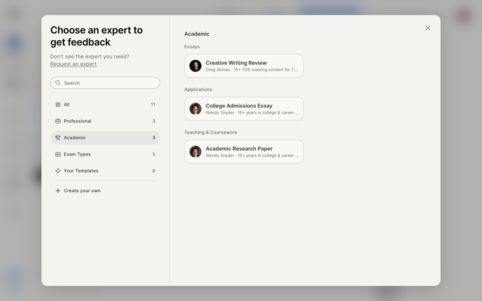Pick the College Admissions Essay expert
This screenshot has width=482, height=301.
pyautogui.click(x=244, y=109)
